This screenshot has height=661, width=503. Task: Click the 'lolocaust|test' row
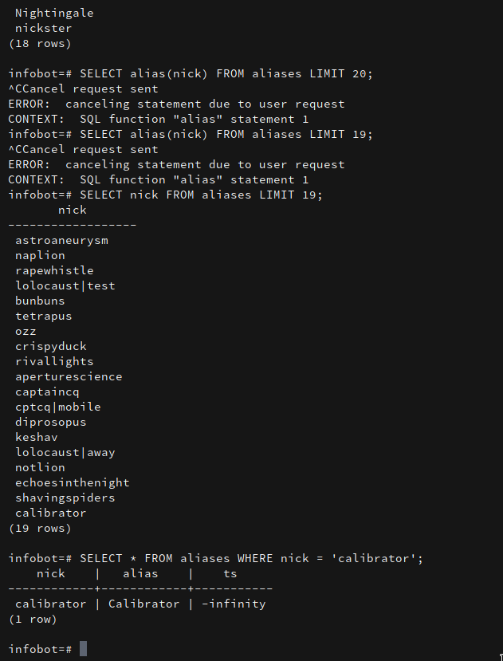(65, 285)
